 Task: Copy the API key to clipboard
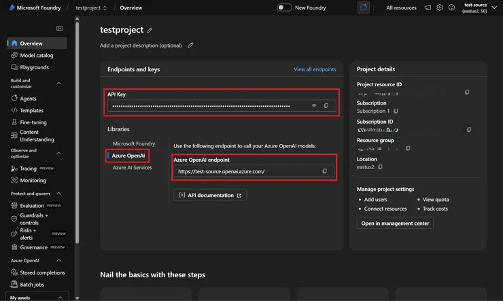[326, 106]
